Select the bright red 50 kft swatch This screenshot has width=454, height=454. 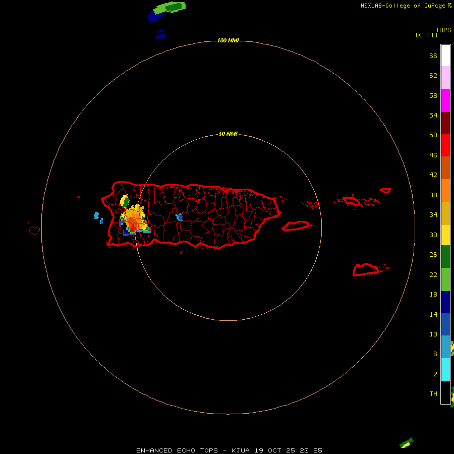445,145
